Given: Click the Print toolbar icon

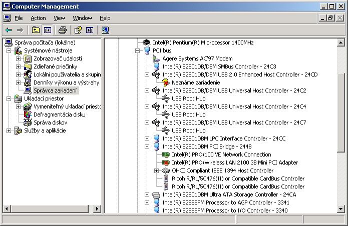Looking at the screenshot, I should click(x=63, y=30).
